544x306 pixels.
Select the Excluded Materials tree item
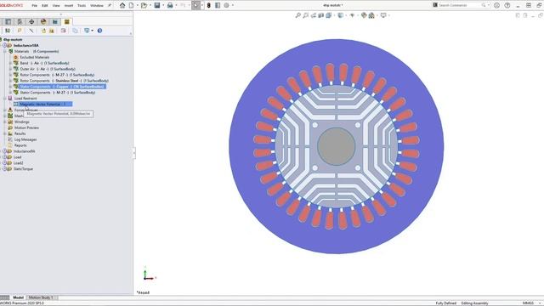(x=34, y=57)
